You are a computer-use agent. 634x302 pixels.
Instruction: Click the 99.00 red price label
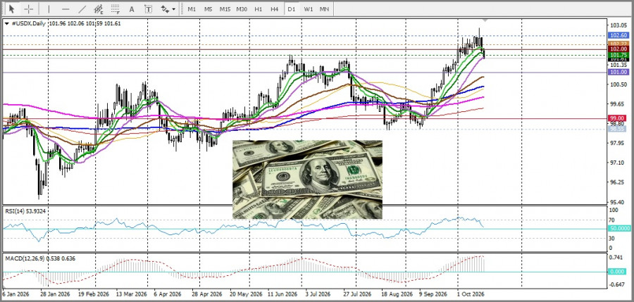(x=619, y=118)
